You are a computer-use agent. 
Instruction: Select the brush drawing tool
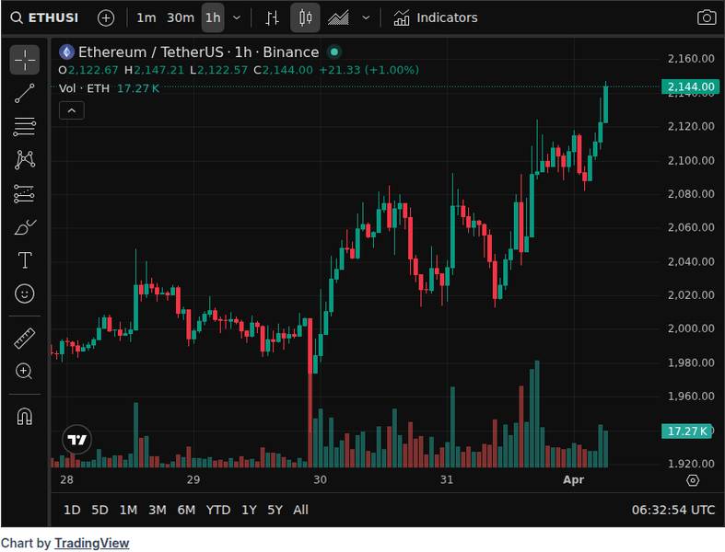[25, 227]
